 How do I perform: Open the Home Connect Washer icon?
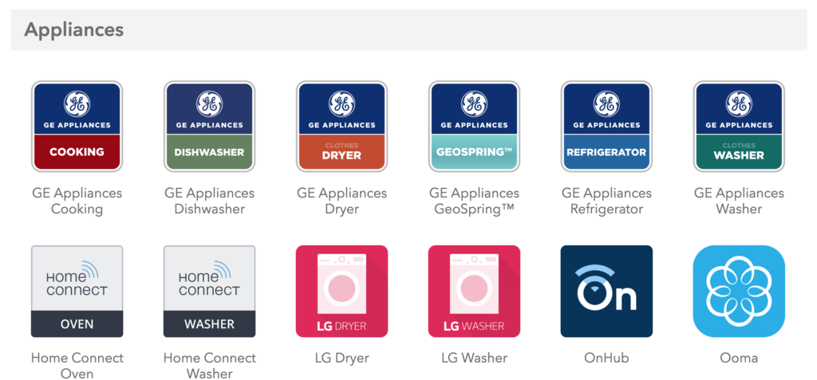click(210, 292)
